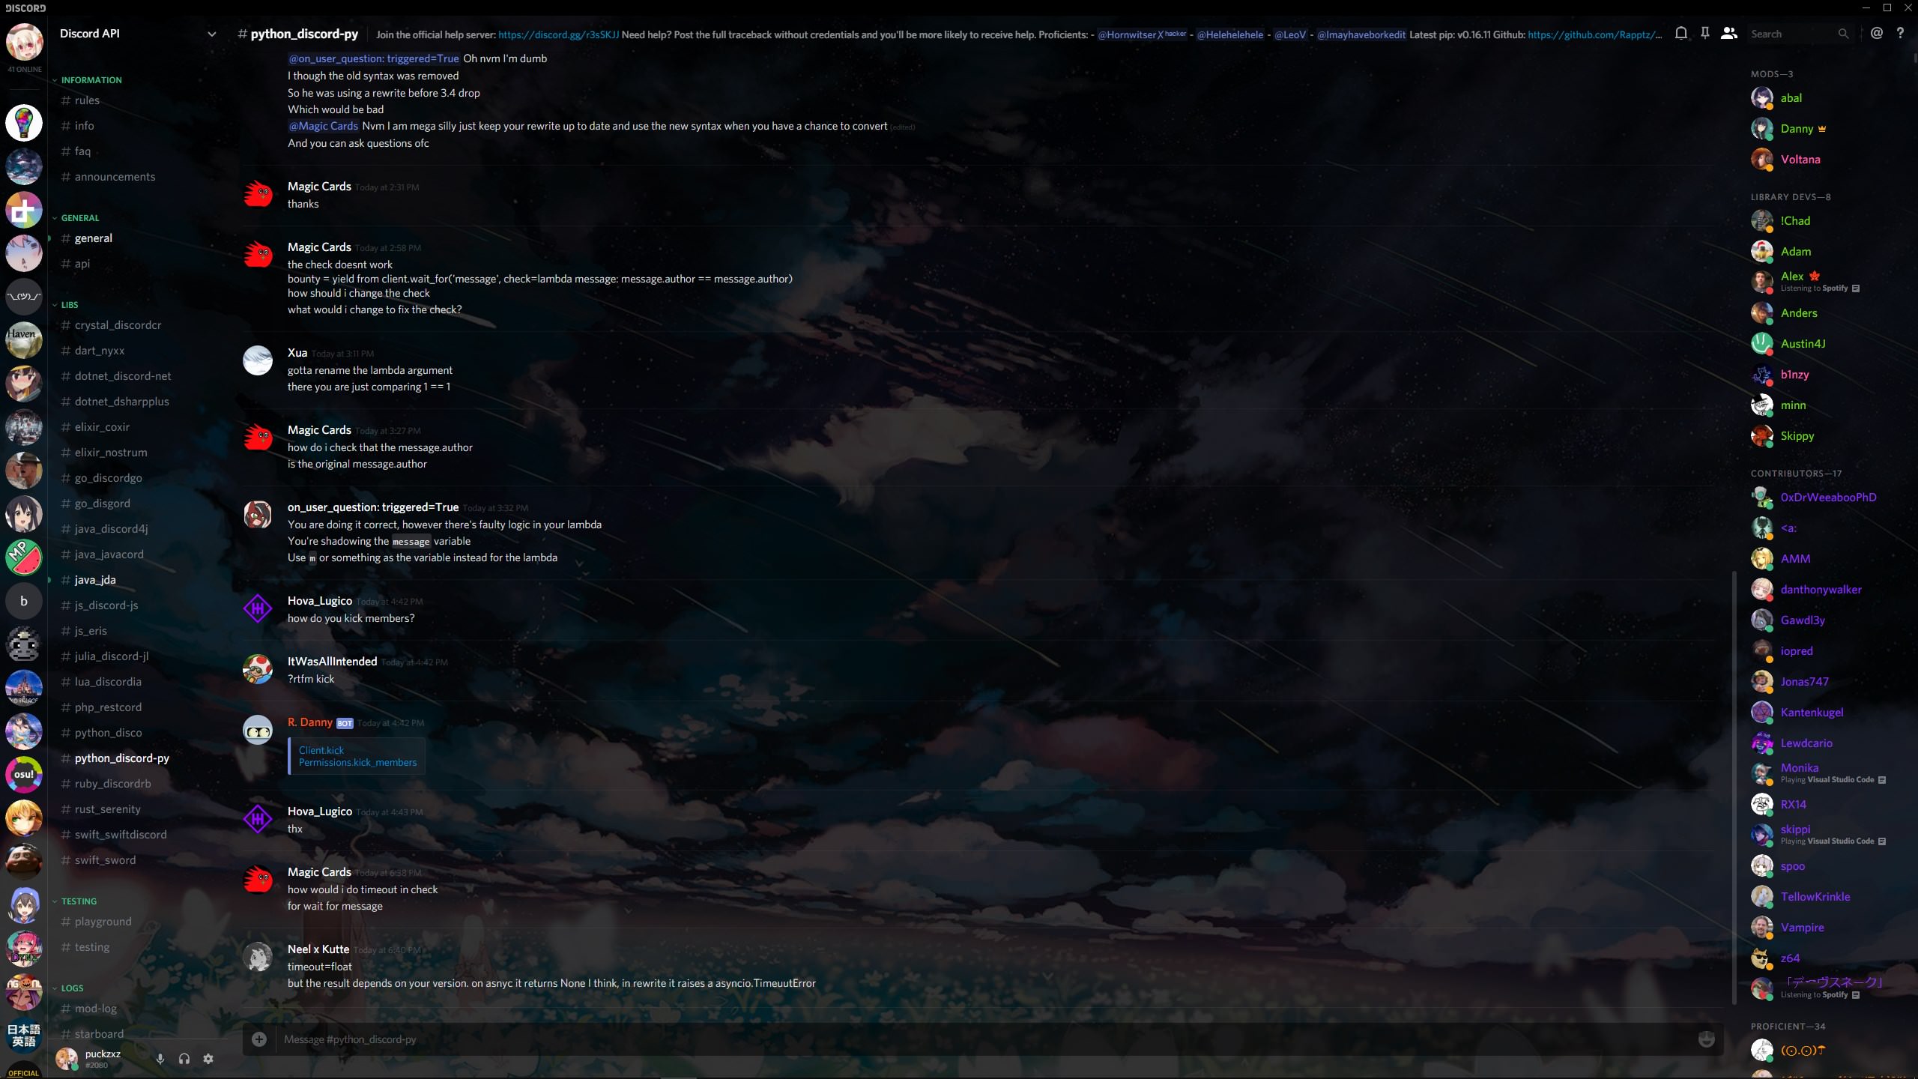1918x1079 pixels.
Task: Open the Discord API server dropdown
Action: pyautogui.click(x=211, y=34)
